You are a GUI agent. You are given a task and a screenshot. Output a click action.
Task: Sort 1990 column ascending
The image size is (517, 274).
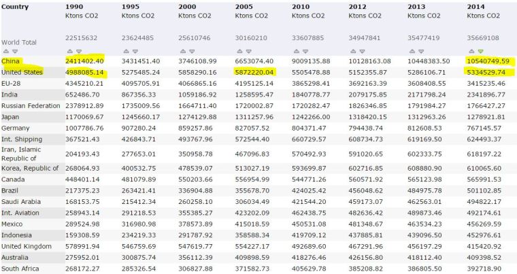[69, 51]
